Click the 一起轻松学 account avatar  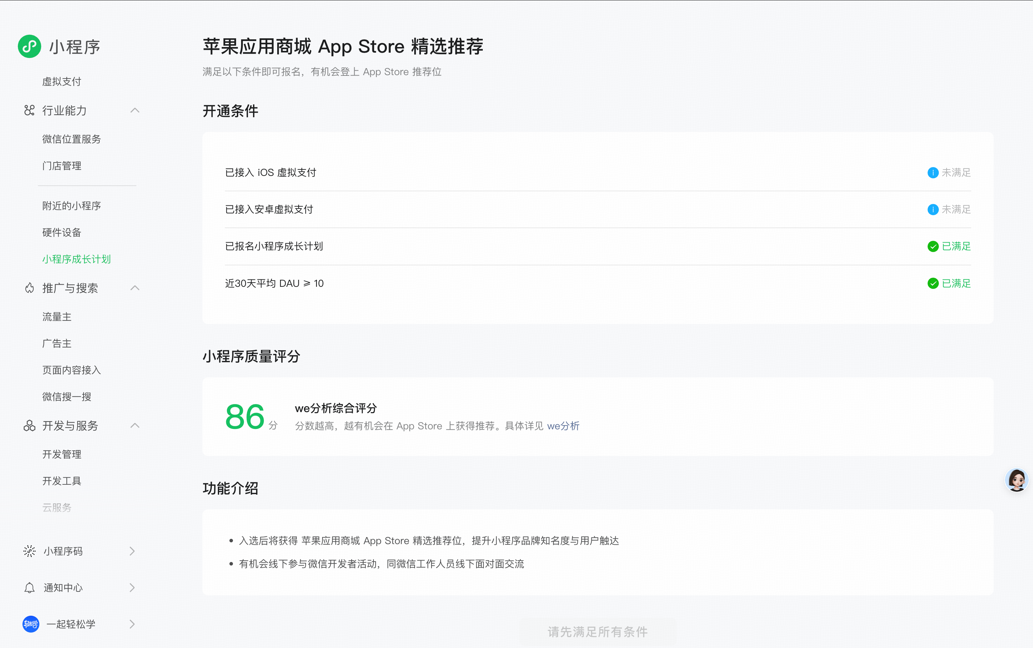[x=31, y=624]
